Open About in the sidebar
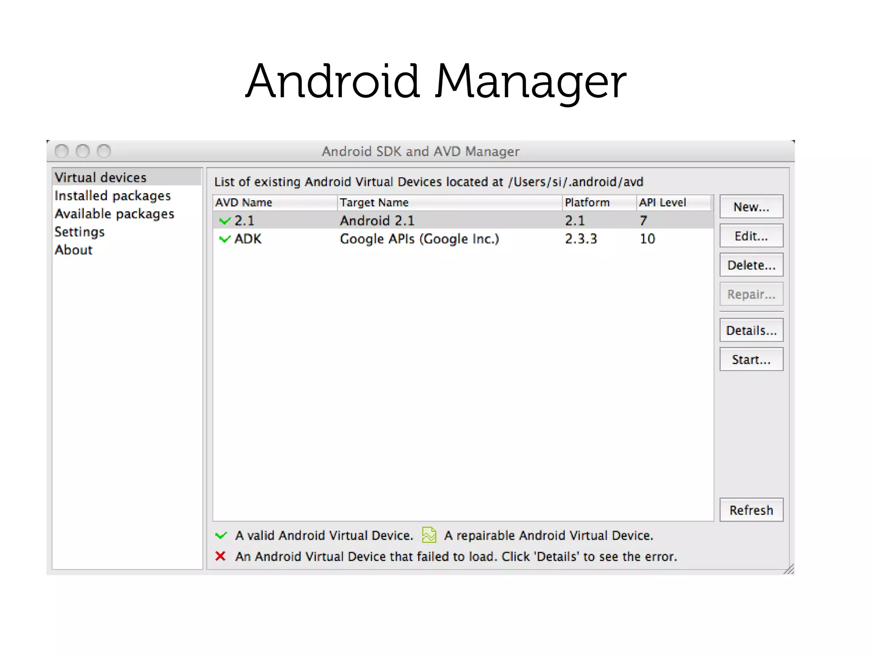Image resolution: width=873 pixels, height=654 pixels. coord(73,250)
